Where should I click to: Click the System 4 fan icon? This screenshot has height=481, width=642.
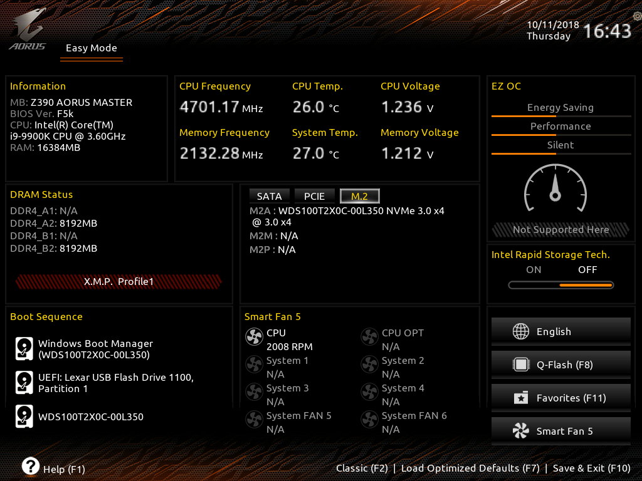(369, 392)
